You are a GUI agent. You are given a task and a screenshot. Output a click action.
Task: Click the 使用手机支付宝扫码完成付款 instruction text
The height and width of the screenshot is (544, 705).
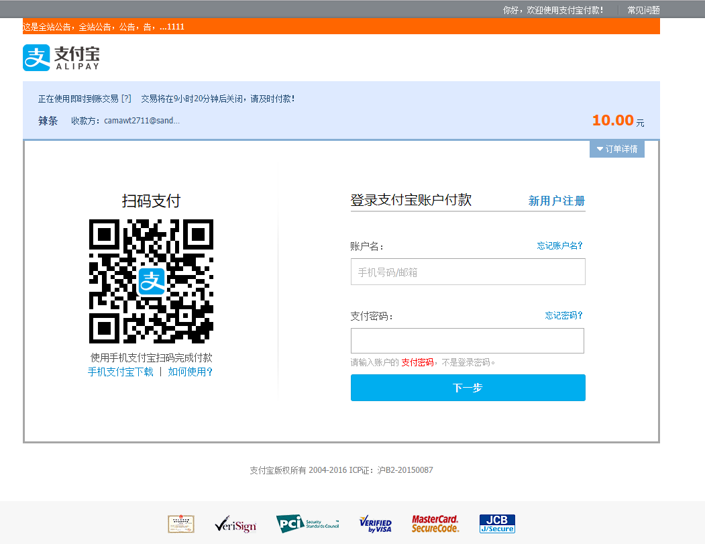[x=151, y=358]
